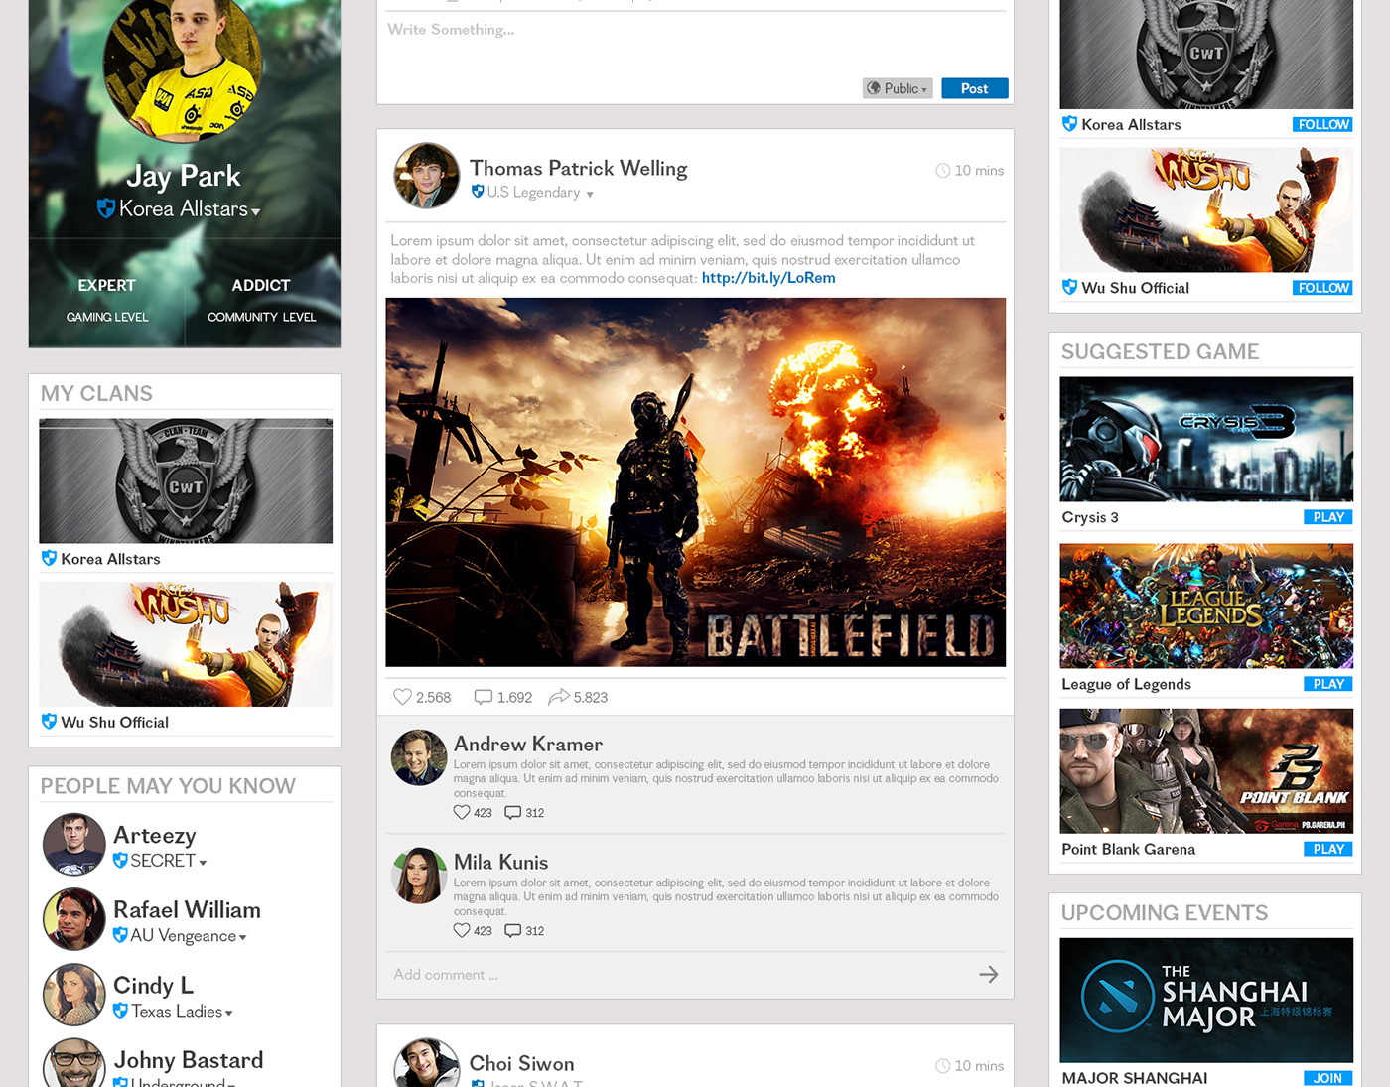Image resolution: width=1390 pixels, height=1087 pixels.
Task: Share the Battlefield post via arrow icon
Action: point(559,697)
